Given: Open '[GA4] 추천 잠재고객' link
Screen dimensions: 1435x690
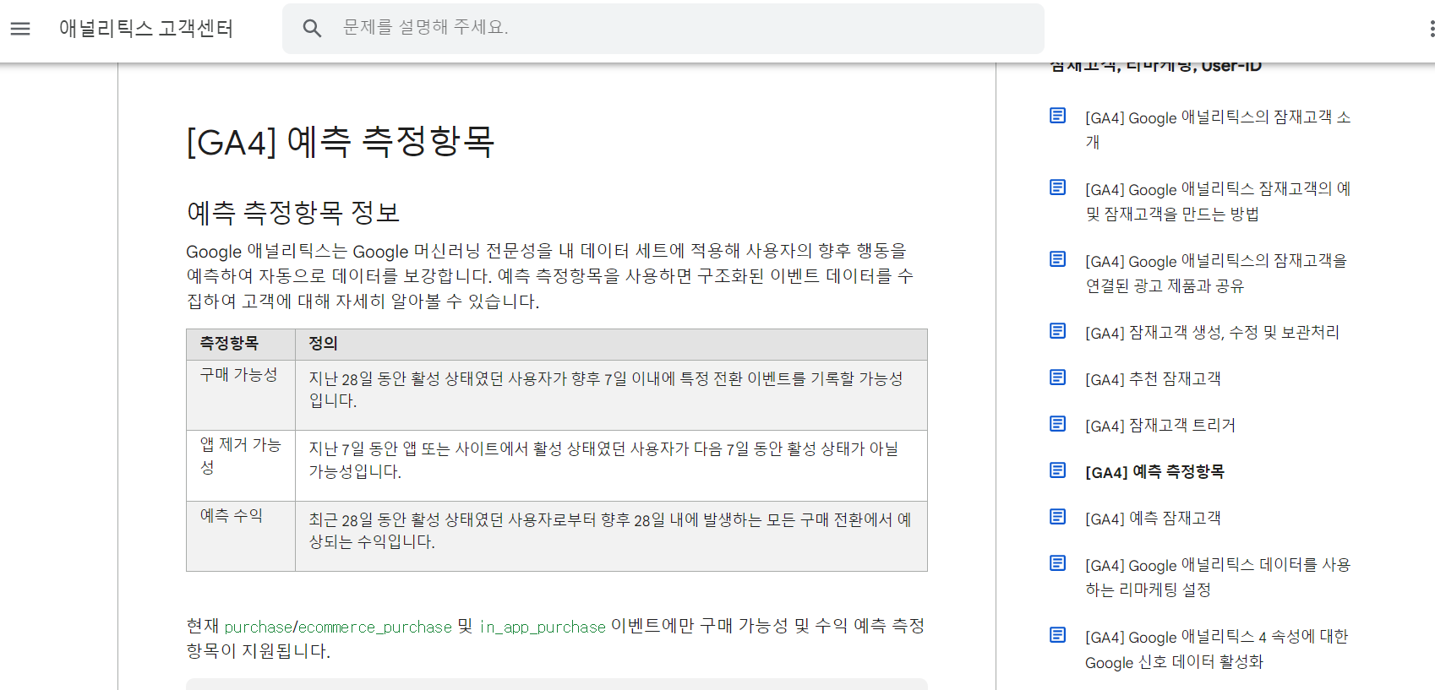Looking at the screenshot, I should pos(1153,379).
